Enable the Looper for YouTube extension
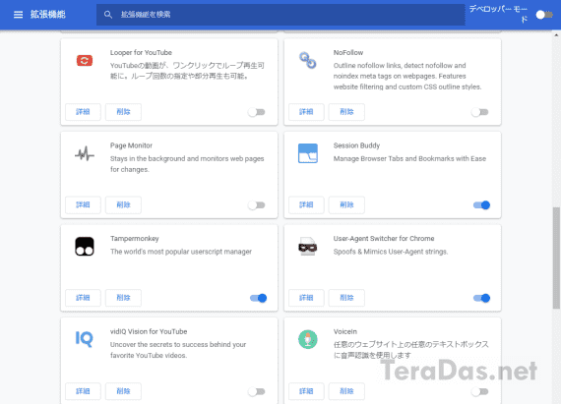This screenshot has width=561, height=404. click(x=257, y=112)
